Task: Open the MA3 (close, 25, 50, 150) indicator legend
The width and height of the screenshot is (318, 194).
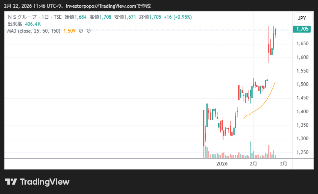Action: [34, 31]
